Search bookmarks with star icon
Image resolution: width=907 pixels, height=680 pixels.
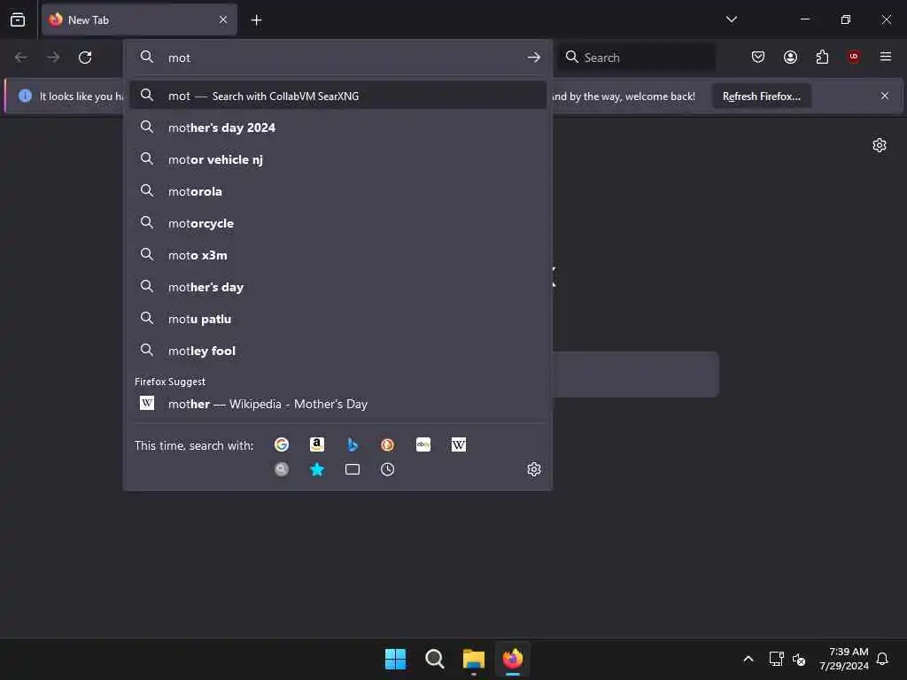click(x=317, y=469)
